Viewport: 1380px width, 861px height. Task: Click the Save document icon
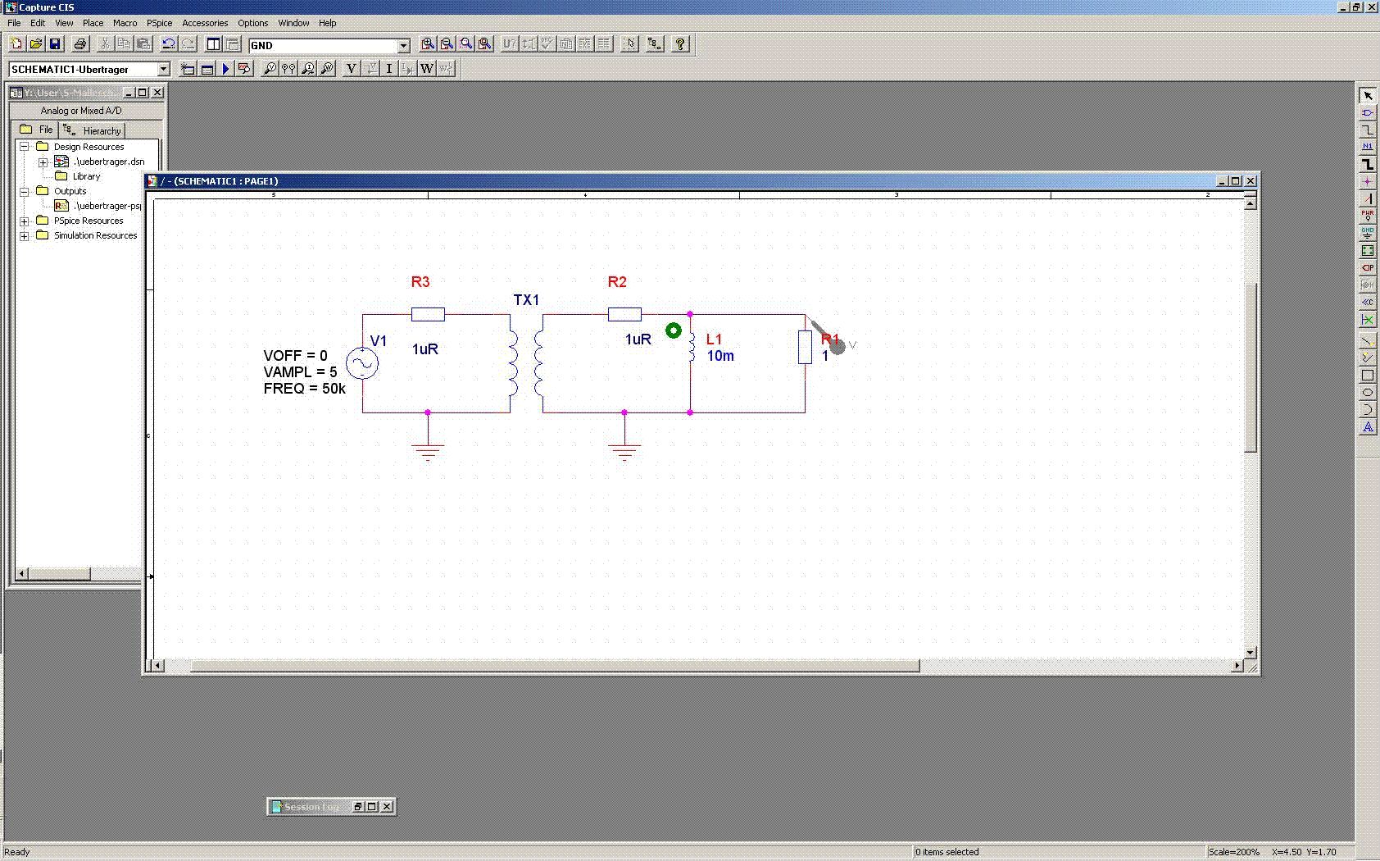(55, 44)
